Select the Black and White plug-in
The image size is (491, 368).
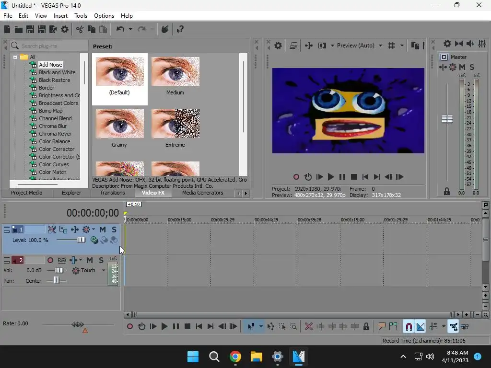57,72
